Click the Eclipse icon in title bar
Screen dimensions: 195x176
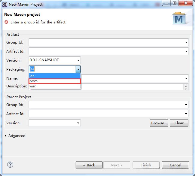point(5,5)
